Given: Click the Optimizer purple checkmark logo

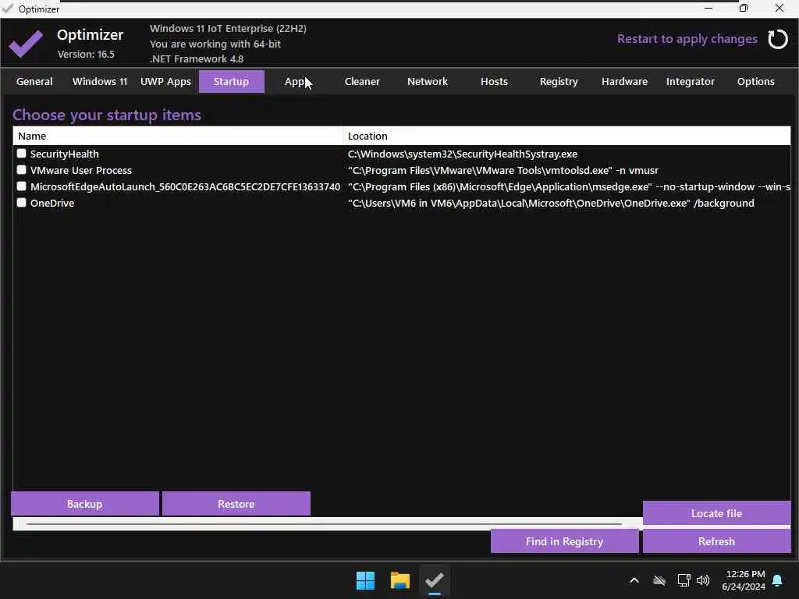Looking at the screenshot, I should (x=26, y=44).
